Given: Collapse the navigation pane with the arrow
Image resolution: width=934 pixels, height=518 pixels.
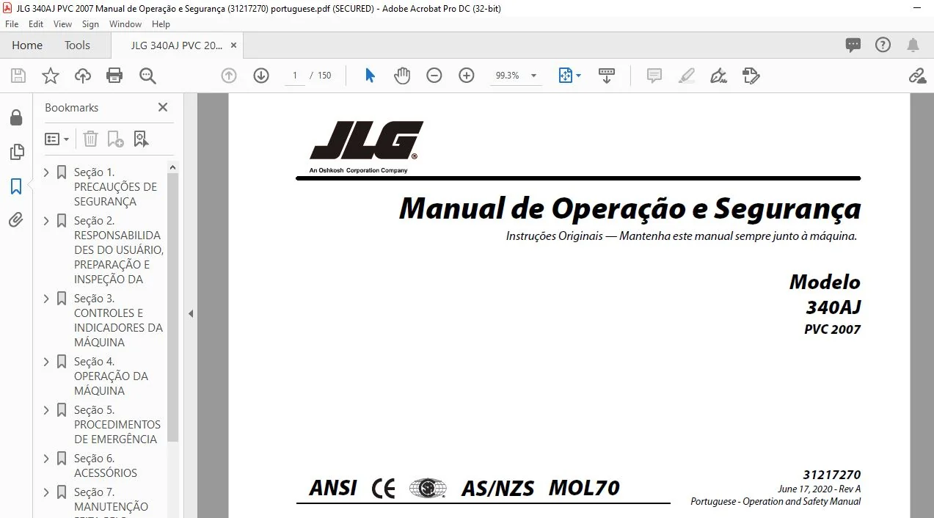Looking at the screenshot, I should (x=191, y=313).
